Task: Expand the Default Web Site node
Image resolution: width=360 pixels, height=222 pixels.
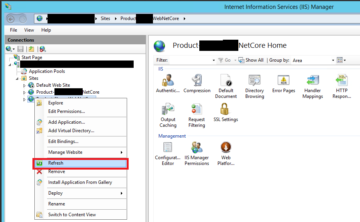Action: click(24, 86)
